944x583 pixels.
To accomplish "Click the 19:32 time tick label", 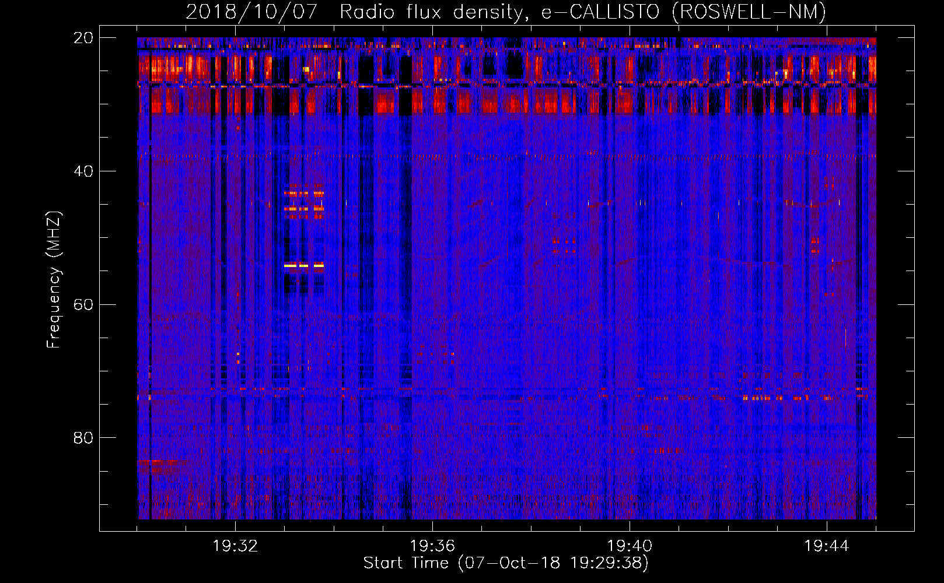I will (x=235, y=546).
